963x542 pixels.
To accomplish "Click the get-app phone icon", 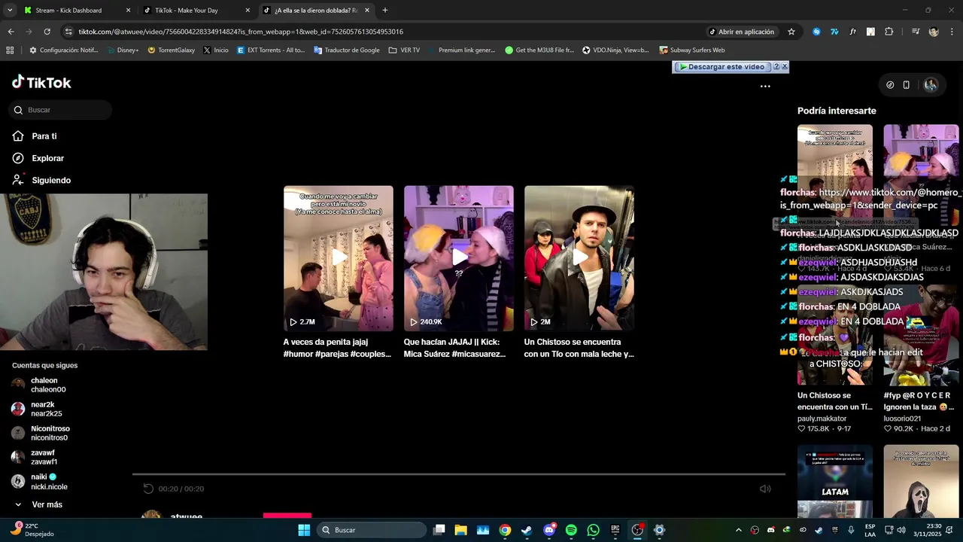I will point(907,85).
